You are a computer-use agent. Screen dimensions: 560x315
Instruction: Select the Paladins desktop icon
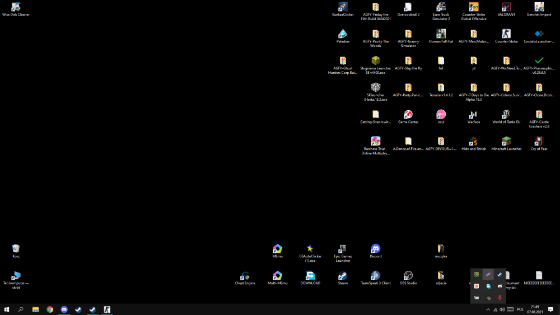pos(343,36)
